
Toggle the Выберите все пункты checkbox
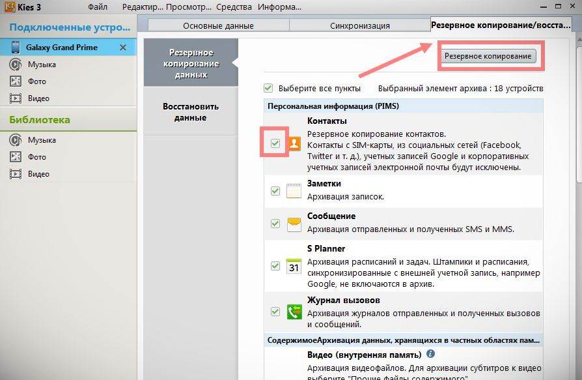(268, 88)
